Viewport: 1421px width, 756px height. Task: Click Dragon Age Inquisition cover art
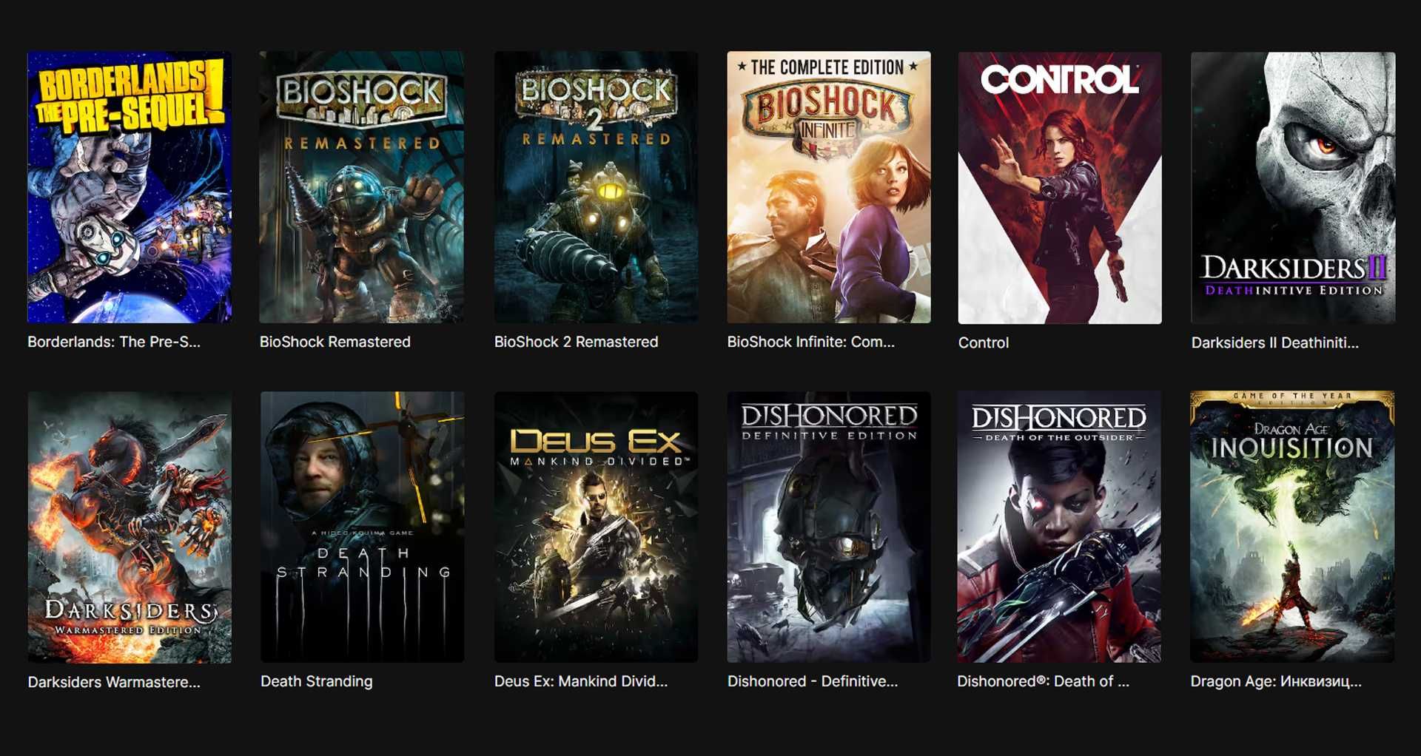tap(1292, 527)
